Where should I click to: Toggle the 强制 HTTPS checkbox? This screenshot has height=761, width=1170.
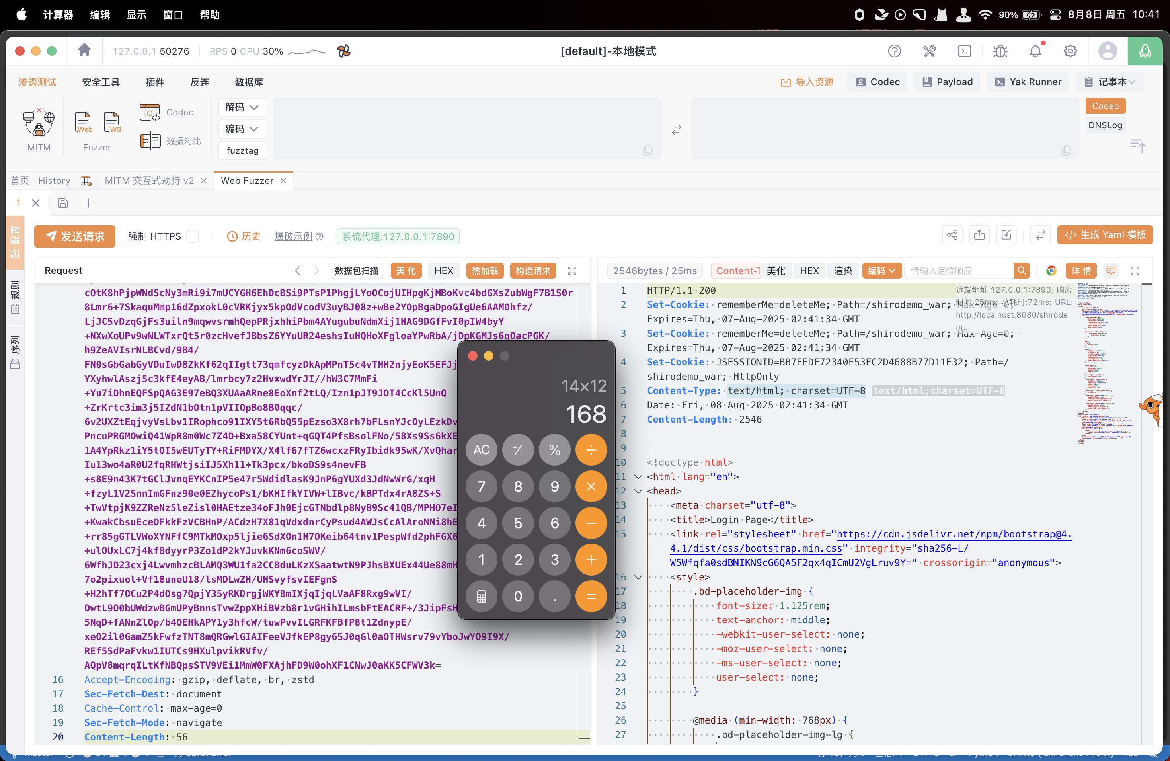(x=193, y=236)
